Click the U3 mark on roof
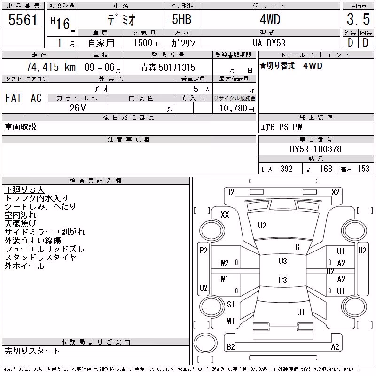Viewport: 376px width, 376px height. (283, 261)
